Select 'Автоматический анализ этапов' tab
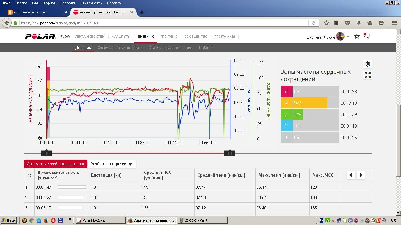 (56, 164)
